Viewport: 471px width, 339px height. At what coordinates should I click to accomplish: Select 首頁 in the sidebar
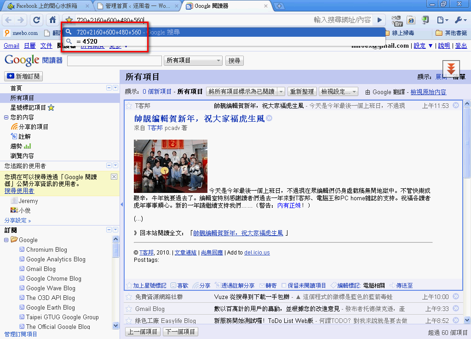point(16,88)
